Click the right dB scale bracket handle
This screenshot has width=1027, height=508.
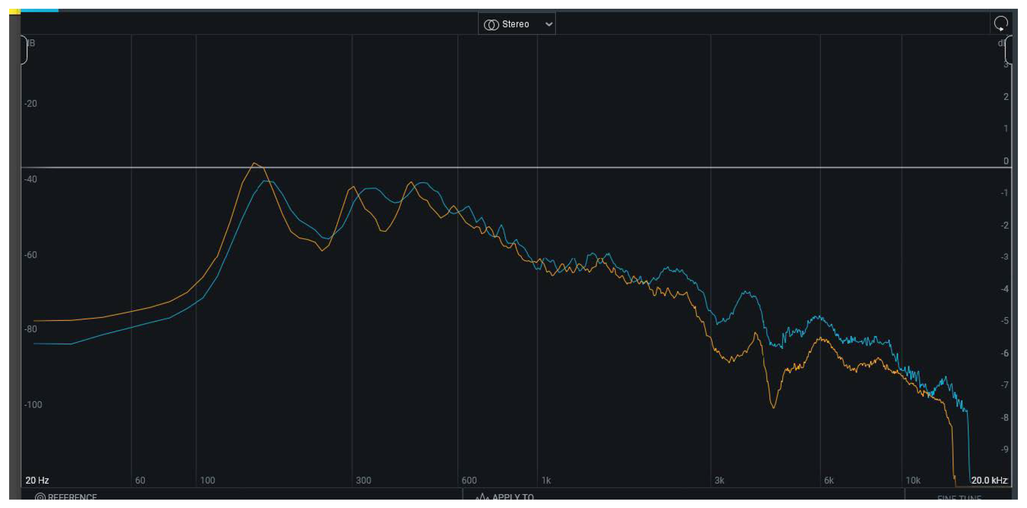1008,50
